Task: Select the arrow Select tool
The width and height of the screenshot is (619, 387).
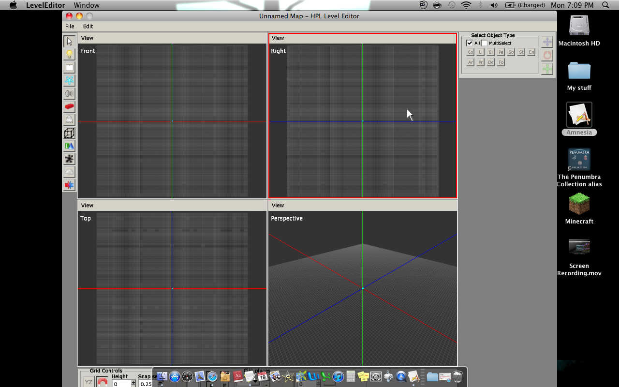Action: pyautogui.click(x=70, y=42)
